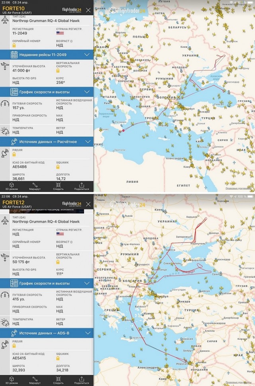
Task: Tap Поделиться to share FORTE10
Action: click(82, 186)
